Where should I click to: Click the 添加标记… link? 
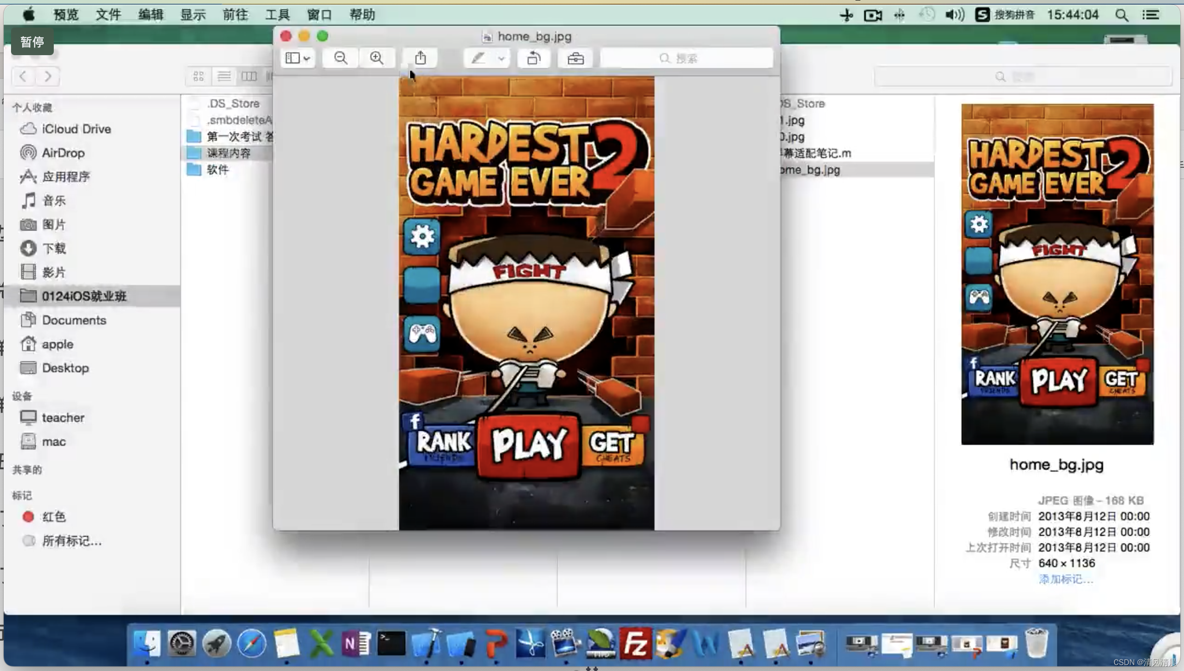[1066, 579]
